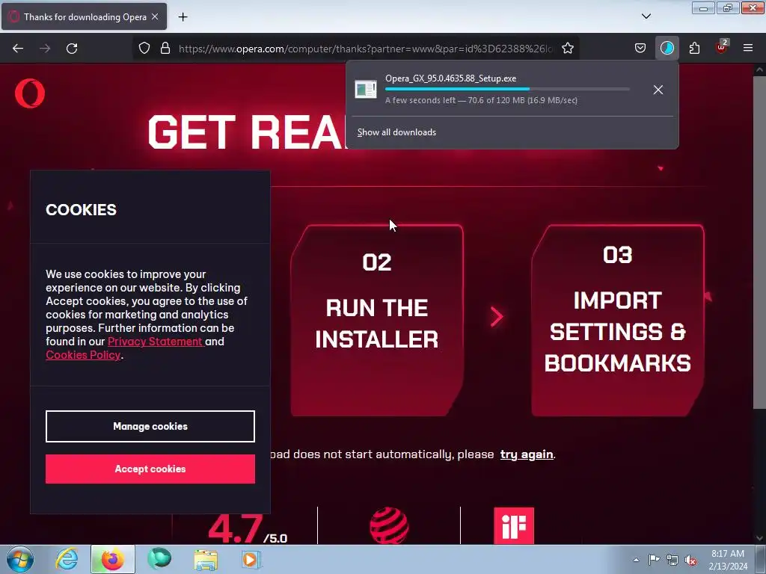Click the address bar URL field
766x574 pixels.
click(365, 49)
